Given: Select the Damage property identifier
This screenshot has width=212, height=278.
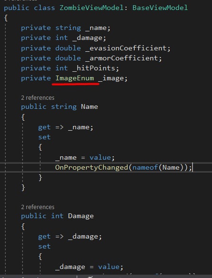Looking at the screenshot, I should coord(81,216).
